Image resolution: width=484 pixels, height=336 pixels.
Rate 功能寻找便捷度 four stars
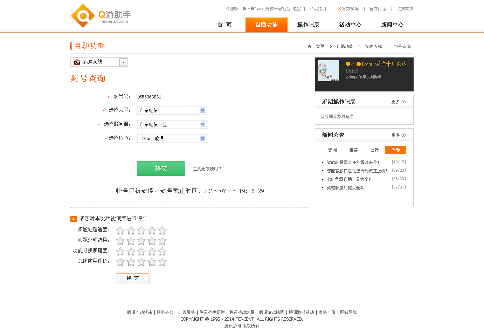tap(152, 251)
